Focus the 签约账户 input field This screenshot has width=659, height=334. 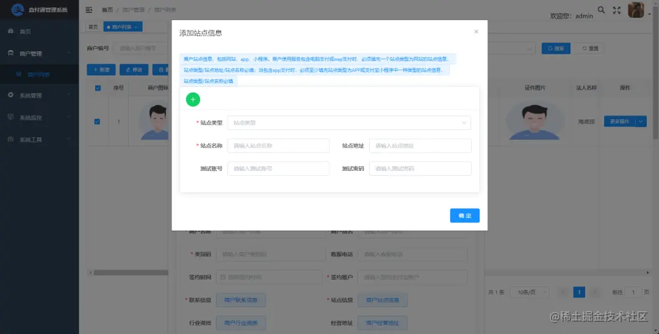[x=412, y=277]
